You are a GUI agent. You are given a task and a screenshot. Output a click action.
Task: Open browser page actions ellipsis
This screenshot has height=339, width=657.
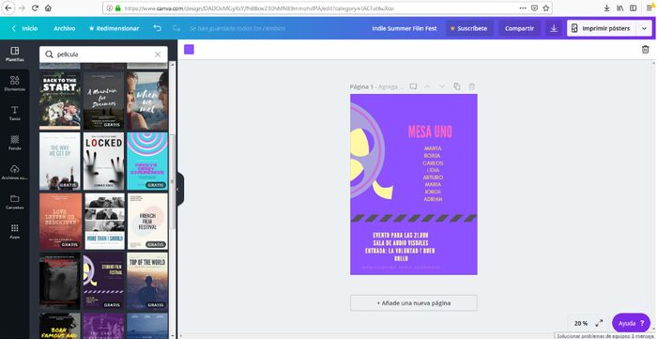tap(523, 8)
